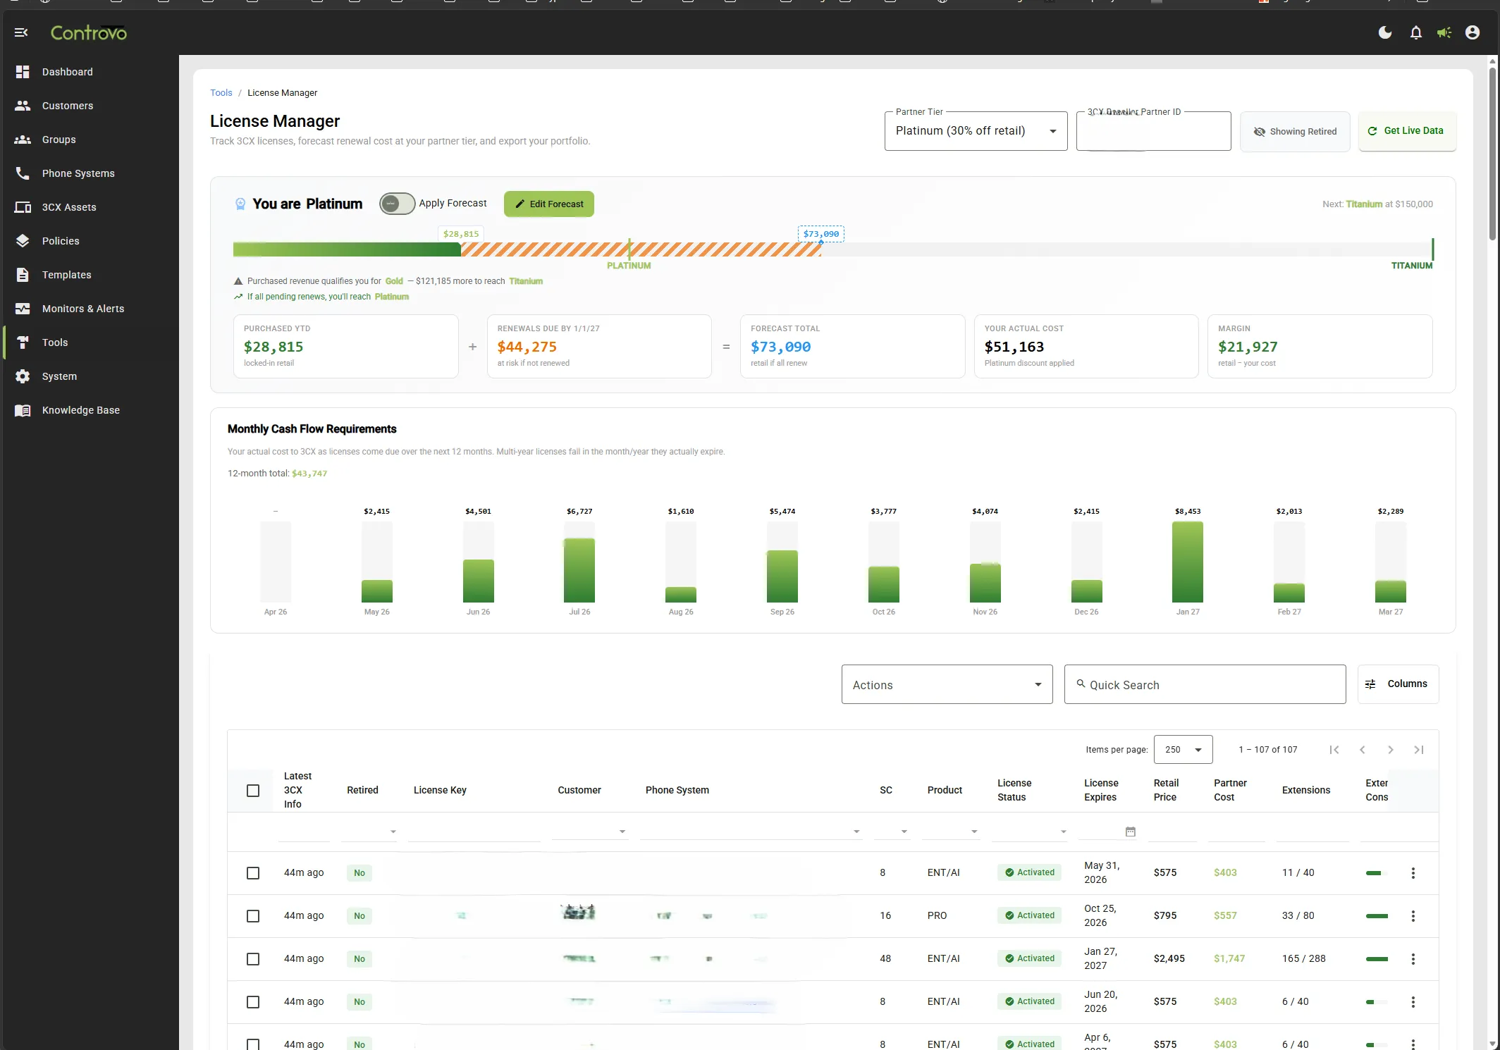Click inside the Quick Search field
The width and height of the screenshot is (1500, 1050).
click(x=1205, y=684)
